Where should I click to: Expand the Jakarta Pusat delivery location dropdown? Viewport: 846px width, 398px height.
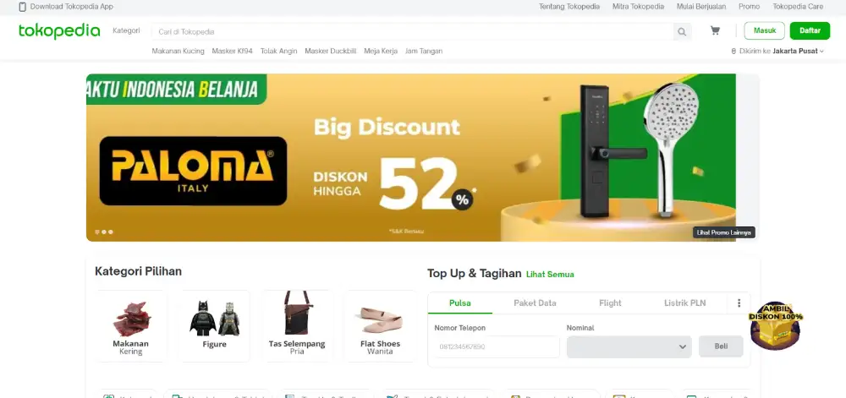[798, 52]
